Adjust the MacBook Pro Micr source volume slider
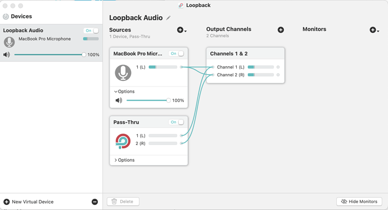Image resolution: width=388 pixels, height=210 pixels. coord(148,101)
